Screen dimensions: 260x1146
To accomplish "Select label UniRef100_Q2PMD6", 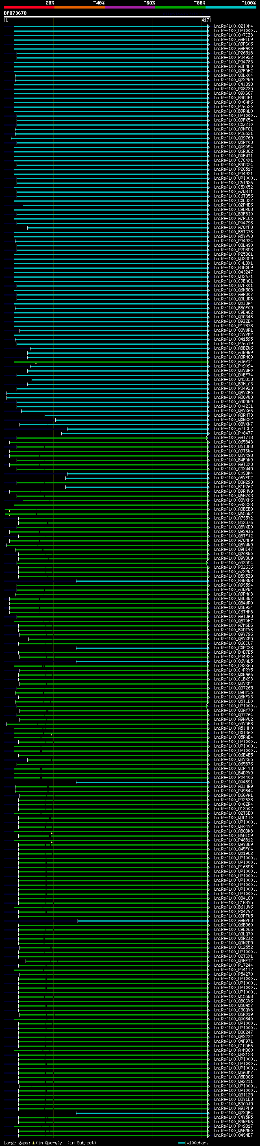I will 233,205.
